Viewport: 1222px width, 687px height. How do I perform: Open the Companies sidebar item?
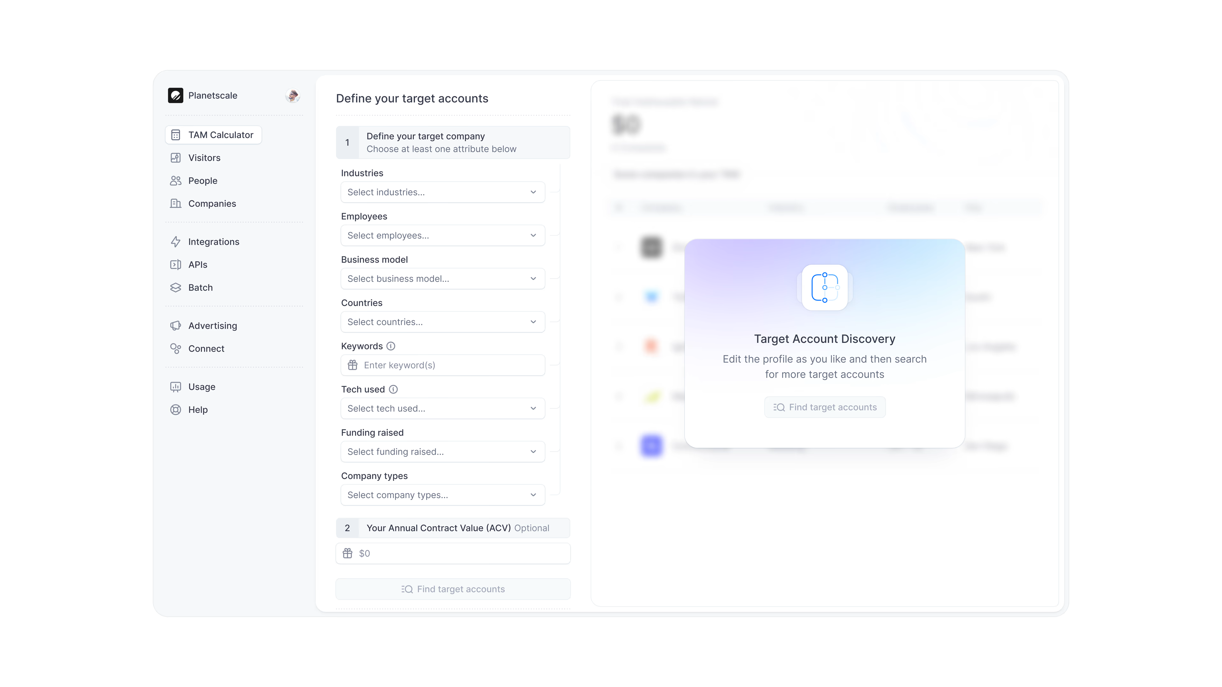212,204
